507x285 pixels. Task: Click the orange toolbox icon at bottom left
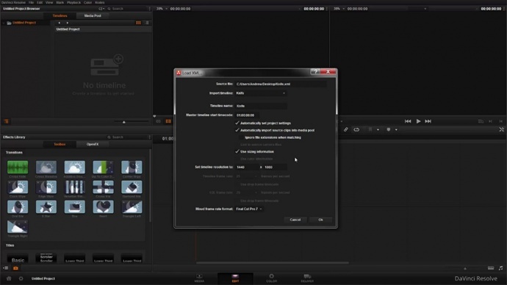point(15,268)
